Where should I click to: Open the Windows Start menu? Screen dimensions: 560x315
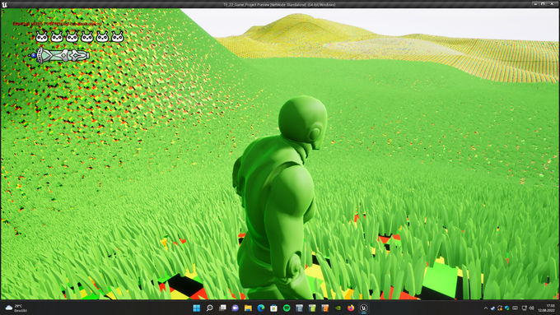pyautogui.click(x=197, y=308)
